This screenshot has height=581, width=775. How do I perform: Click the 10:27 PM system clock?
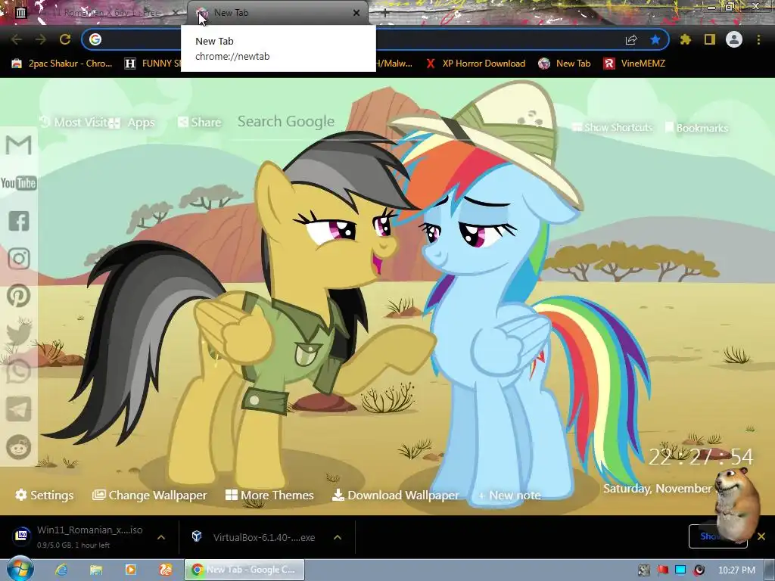[736, 570]
